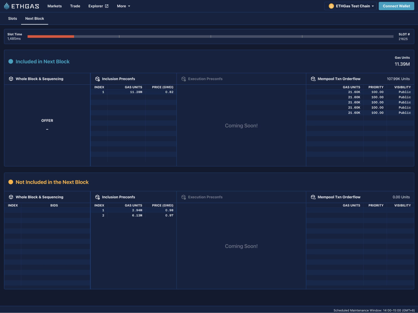Click the ETHGAS logo icon
This screenshot has width=418, height=313.
click(x=6, y=6)
